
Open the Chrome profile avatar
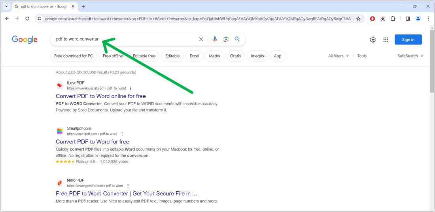coord(418,19)
